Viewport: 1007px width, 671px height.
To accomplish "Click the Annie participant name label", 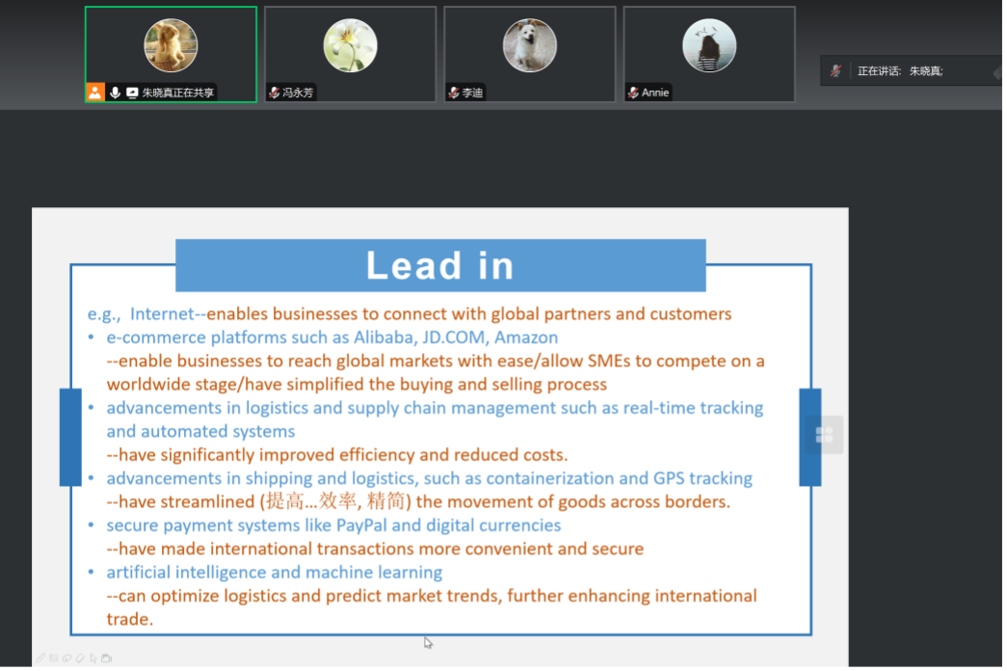I will 655,93.
